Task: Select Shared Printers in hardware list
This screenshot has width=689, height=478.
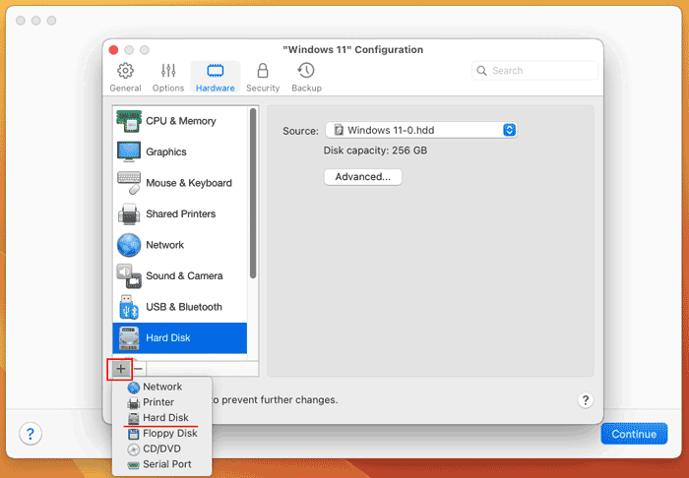Action: (x=180, y=213)
